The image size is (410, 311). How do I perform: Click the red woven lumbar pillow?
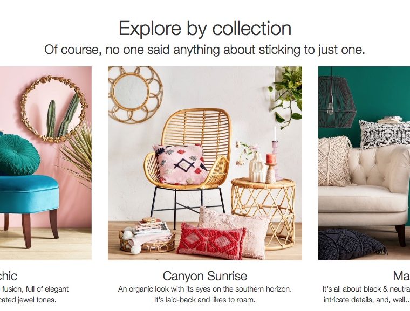point(211,241)
